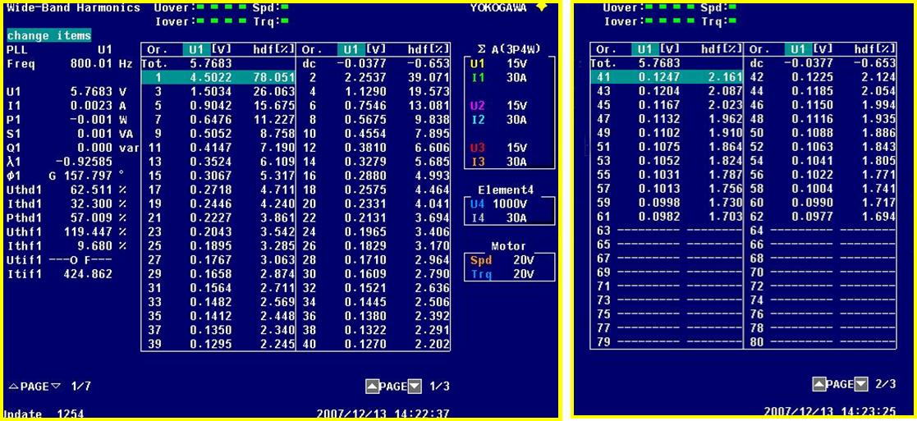Click the yellow diamond icon beside YOKOGAWA

[x=542, y=7]
